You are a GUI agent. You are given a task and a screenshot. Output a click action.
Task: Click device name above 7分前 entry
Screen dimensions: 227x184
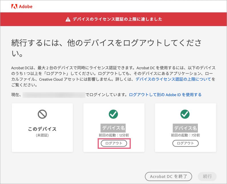pos(185,128)
